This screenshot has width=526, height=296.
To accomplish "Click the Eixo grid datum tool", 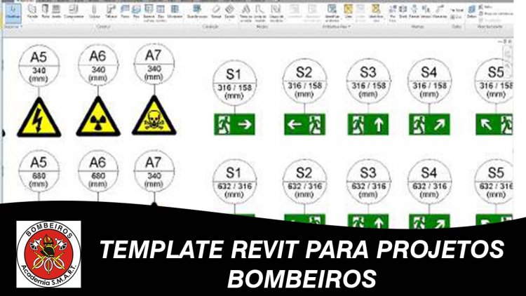I will click(455, 16).
